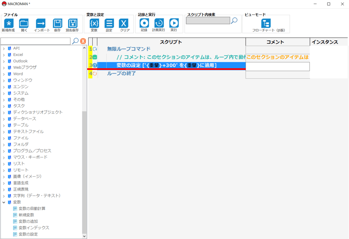Click the loop end icon on row 4
This screenshot has width=349, height=239.
95,74
